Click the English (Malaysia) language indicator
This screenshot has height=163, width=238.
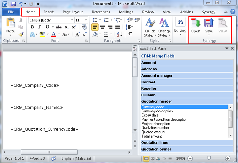[x=76, y=158]
